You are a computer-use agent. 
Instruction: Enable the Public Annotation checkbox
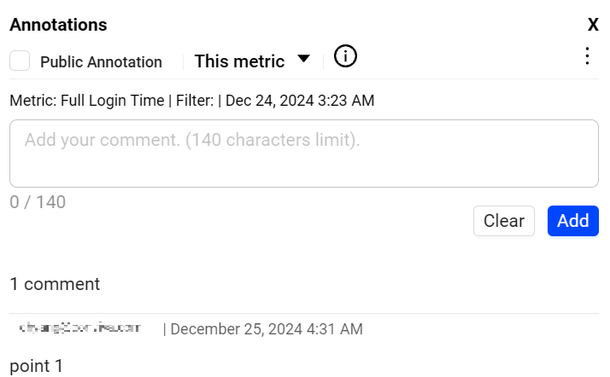pos(20,61)
